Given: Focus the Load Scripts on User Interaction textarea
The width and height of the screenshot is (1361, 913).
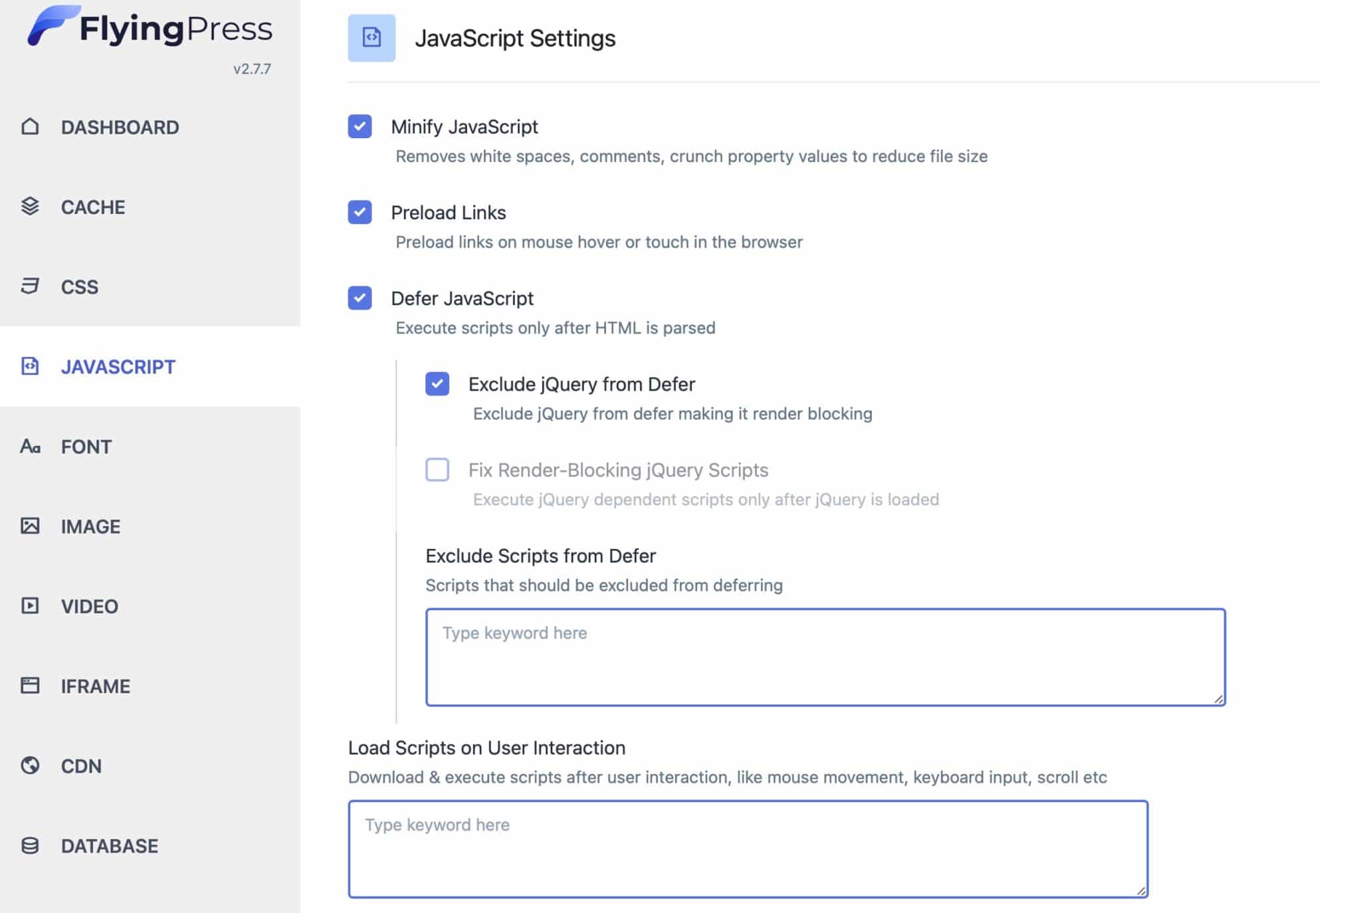Looking at the screenshot, I should tap(748, 849).
